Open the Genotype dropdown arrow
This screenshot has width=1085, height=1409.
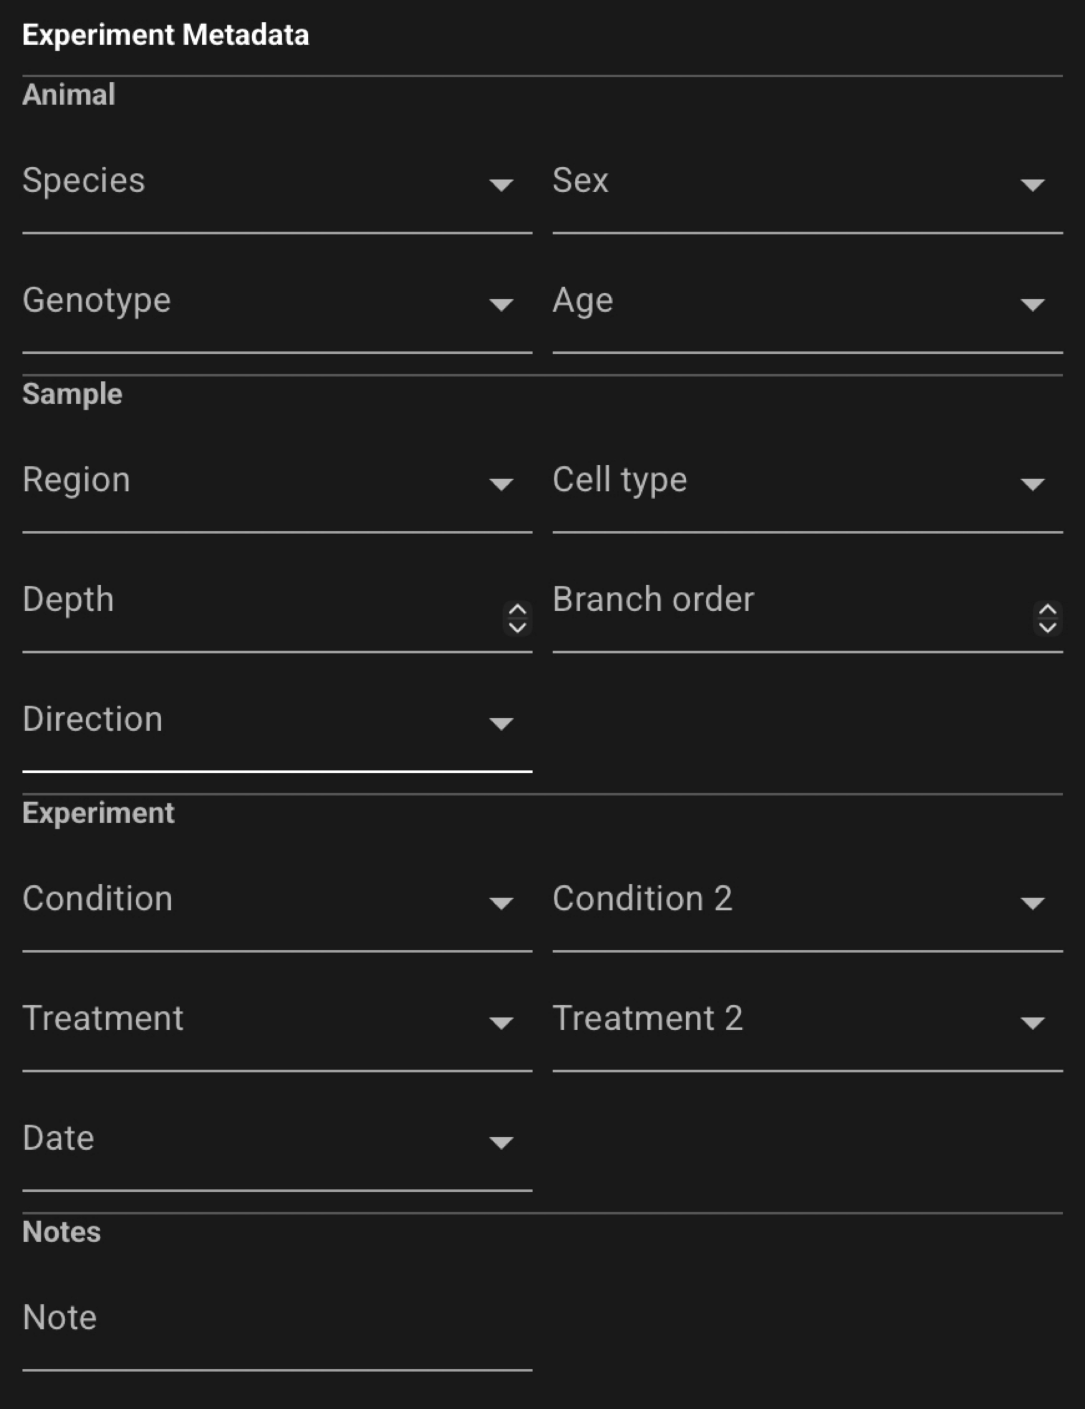pyautogui.click(x=501, y=305)
